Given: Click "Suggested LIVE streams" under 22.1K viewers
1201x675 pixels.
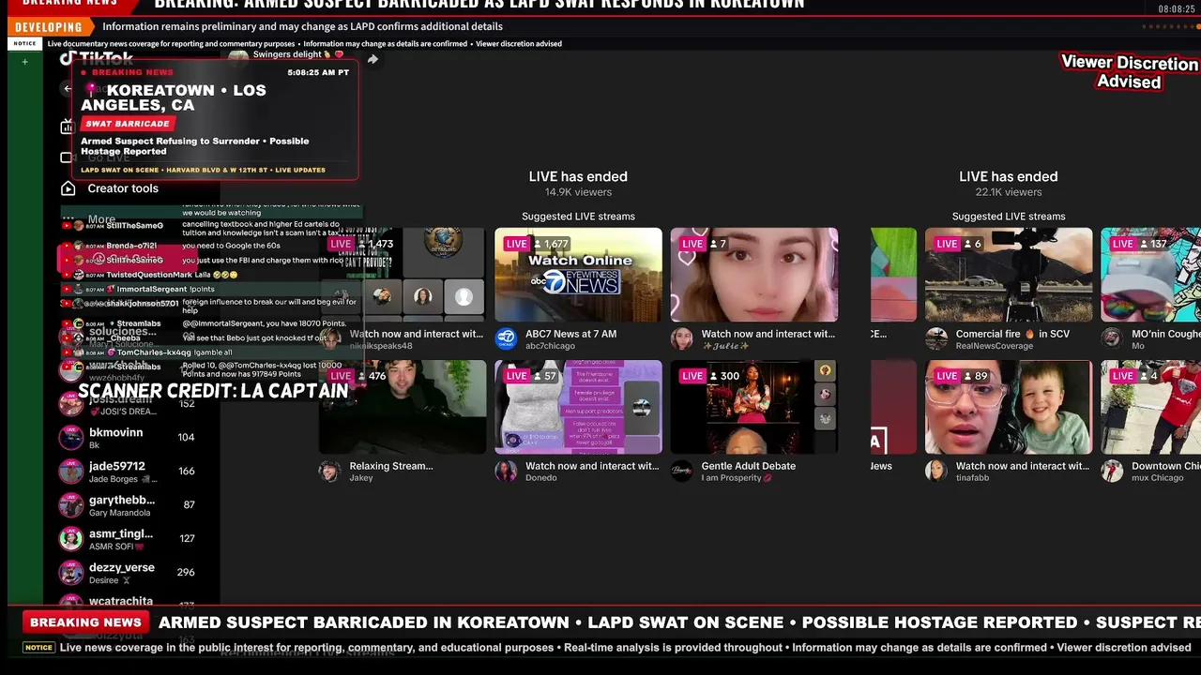Looking at the screenshot, I should point(1009,217).
